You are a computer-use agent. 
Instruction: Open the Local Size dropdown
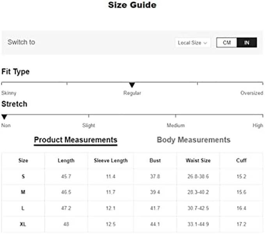click(x=192, y=43)
